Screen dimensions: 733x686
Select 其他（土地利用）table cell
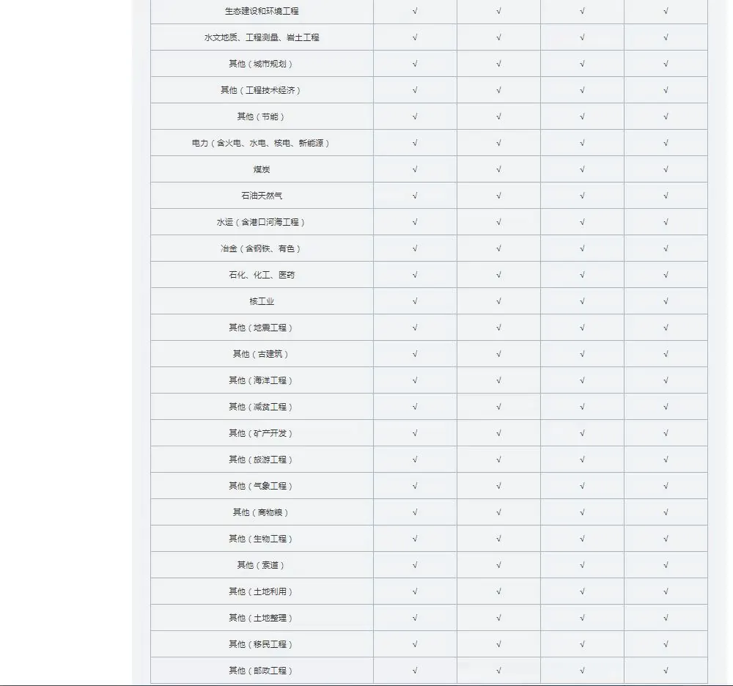coord(262,591)
